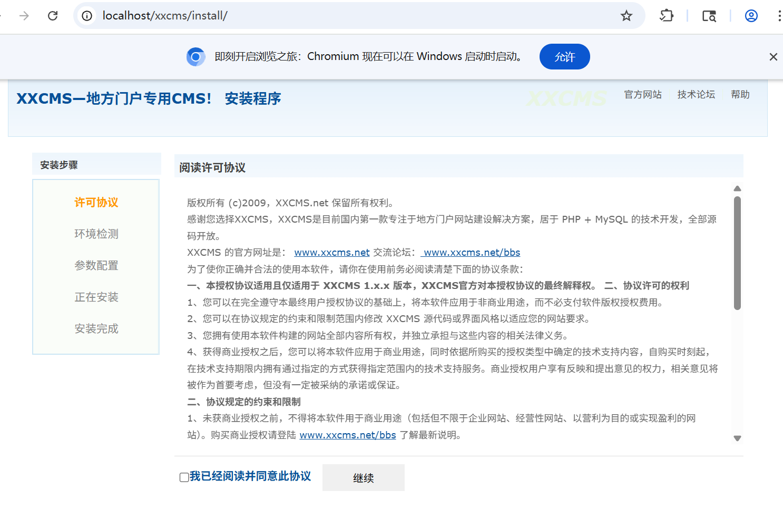View site information icon in address bar
Viewport: 783px width, 510px height.
point(87,16)
